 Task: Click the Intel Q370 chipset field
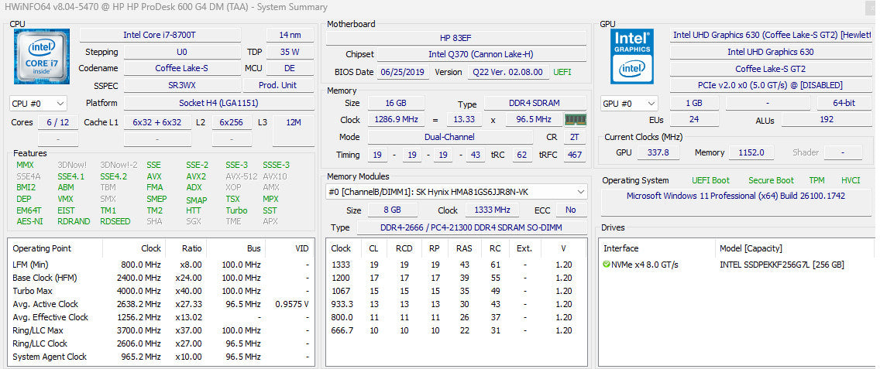pyautogui.click(x=482, y=54)
